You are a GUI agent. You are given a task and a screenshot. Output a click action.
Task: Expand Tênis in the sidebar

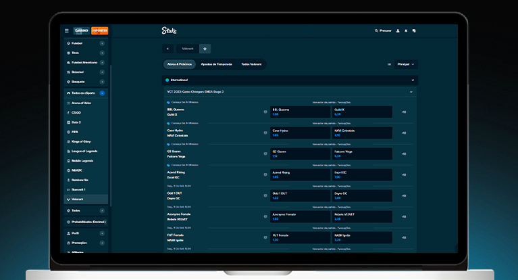[102, 53]
